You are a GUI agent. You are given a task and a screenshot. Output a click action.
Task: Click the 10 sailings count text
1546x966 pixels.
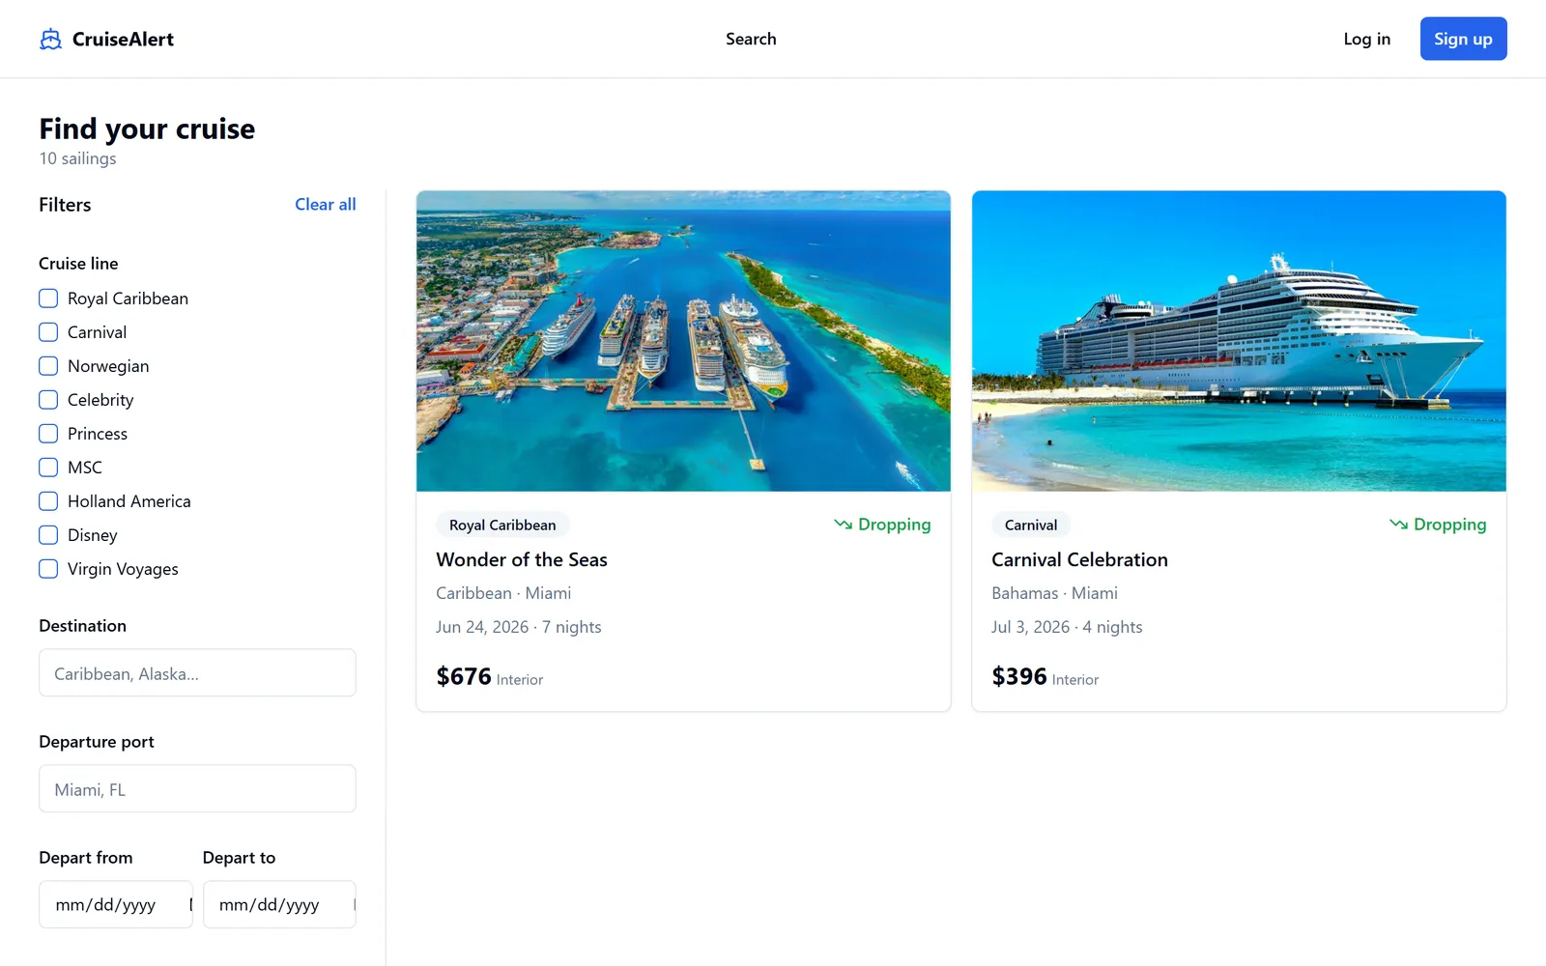[77, 158]
